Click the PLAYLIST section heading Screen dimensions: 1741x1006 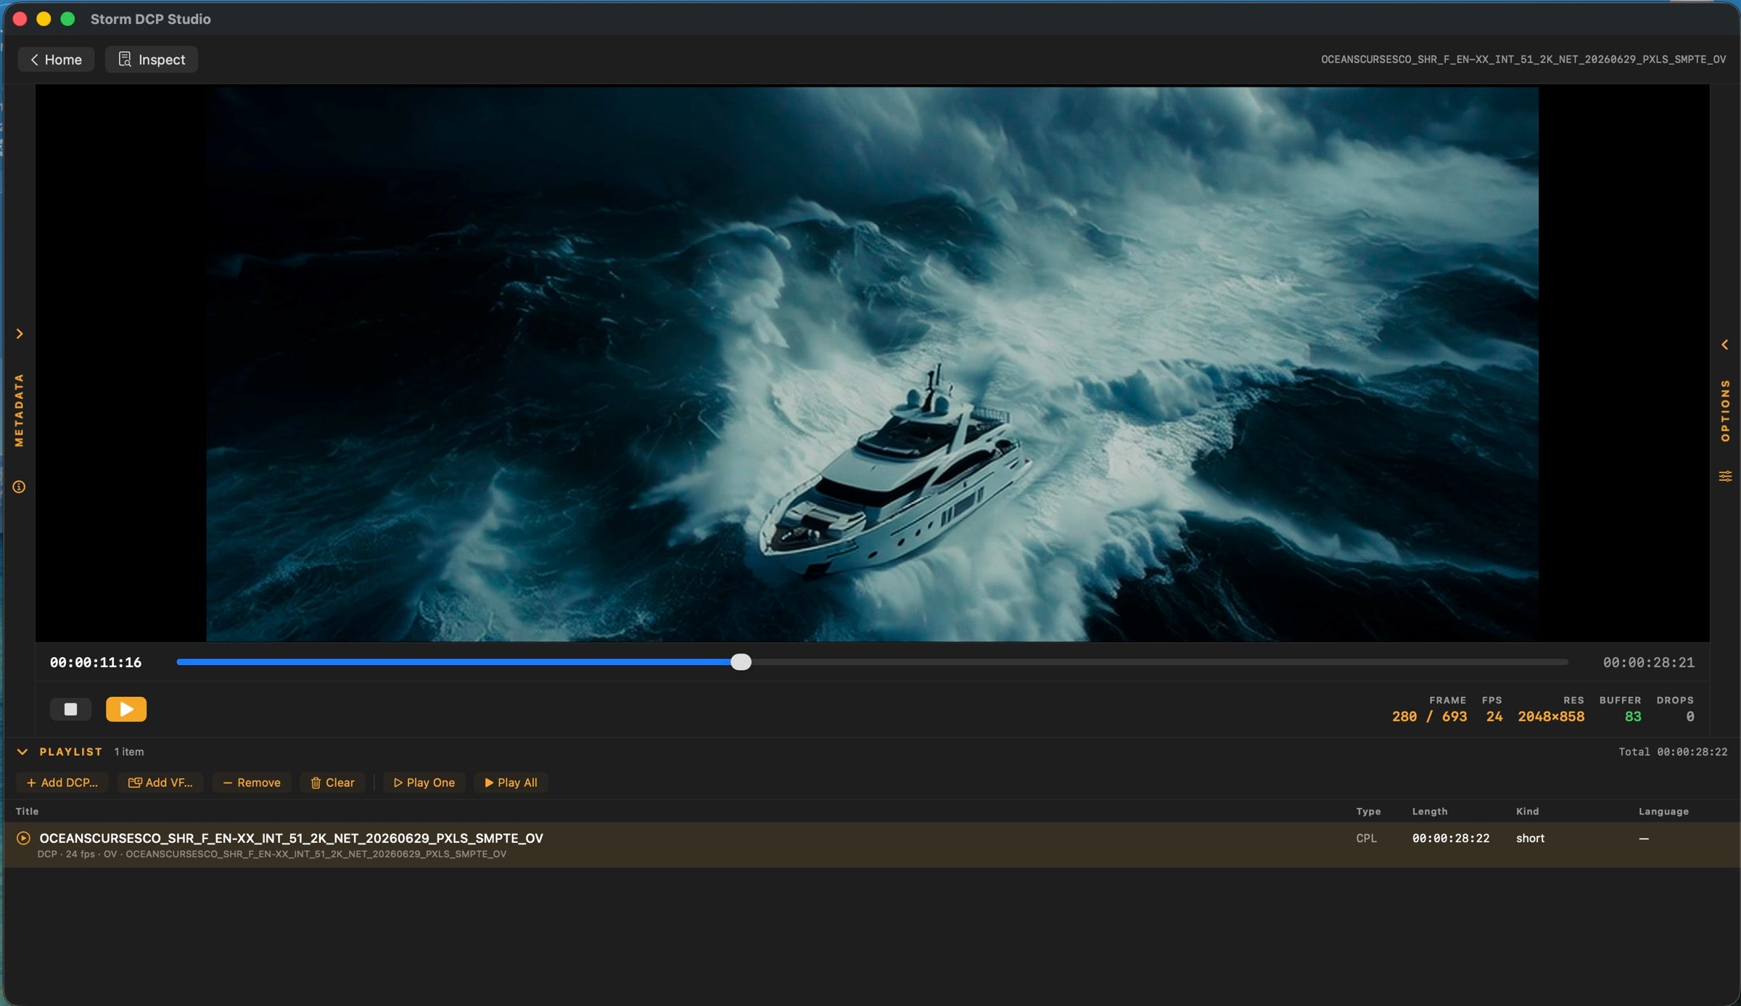coord(71,752)
